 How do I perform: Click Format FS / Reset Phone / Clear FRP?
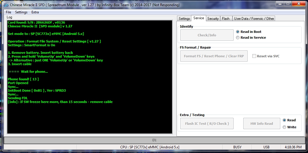pyautogui.click(x=214, y=56)
